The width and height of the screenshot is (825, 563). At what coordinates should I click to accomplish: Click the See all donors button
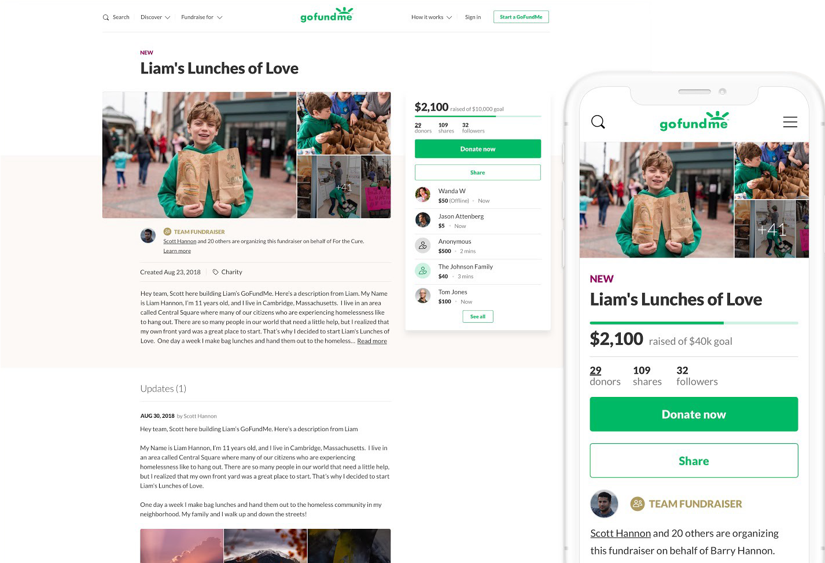click(x=478, y=317)
